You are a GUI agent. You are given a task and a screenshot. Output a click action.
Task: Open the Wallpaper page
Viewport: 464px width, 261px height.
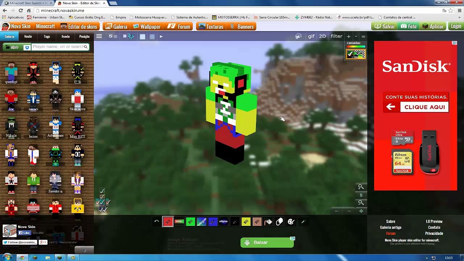click(x=146, y=26)
